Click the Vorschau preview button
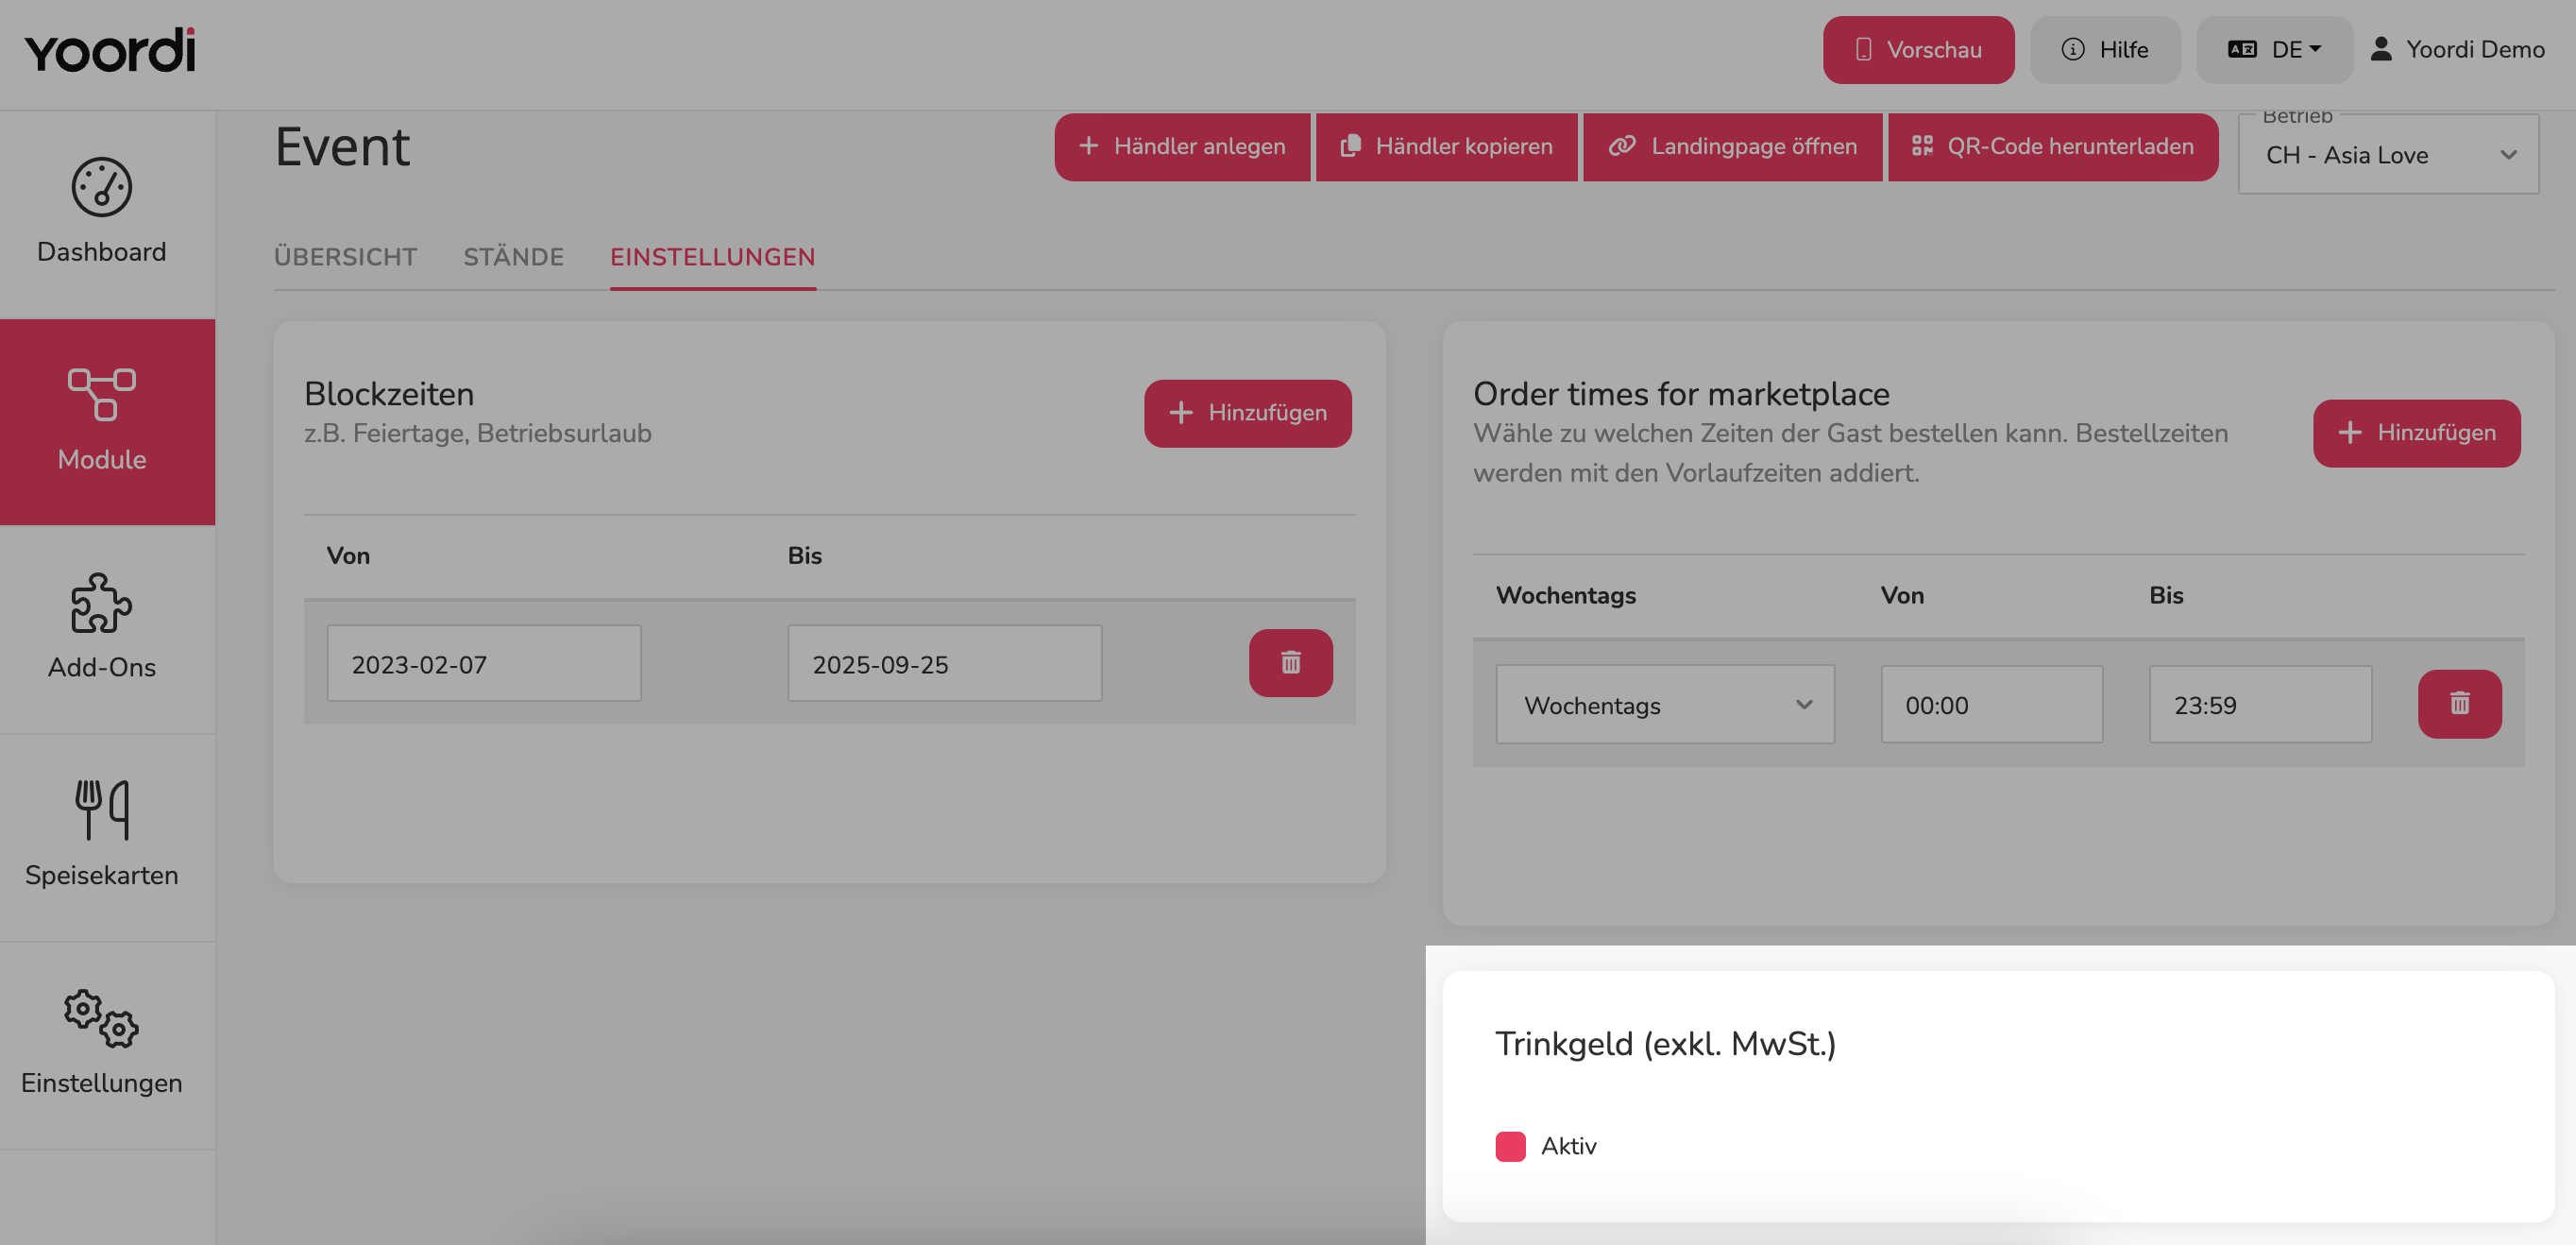The height and width of the screenshot is (1245, 2576). click(x=1918, y=50)
